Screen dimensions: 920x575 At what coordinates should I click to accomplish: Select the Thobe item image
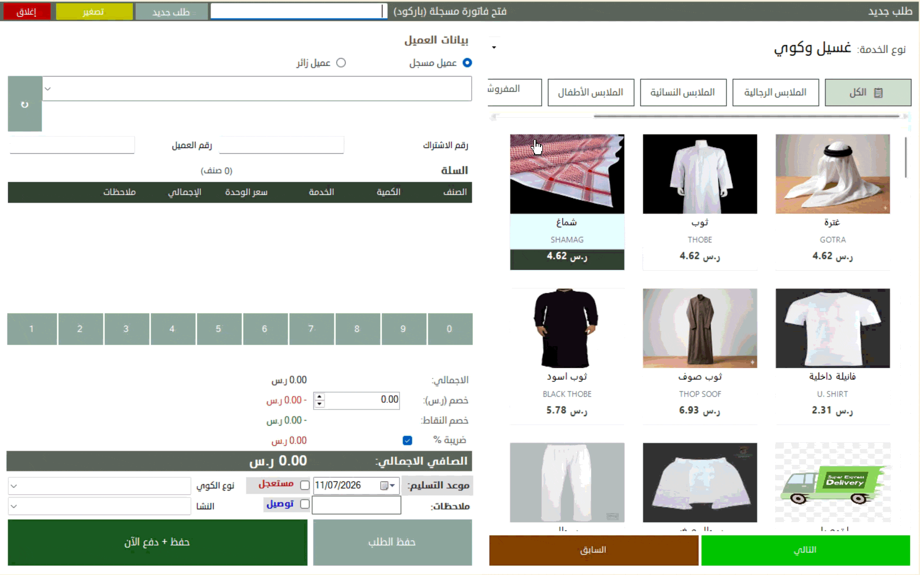click(x=700, y=174)
